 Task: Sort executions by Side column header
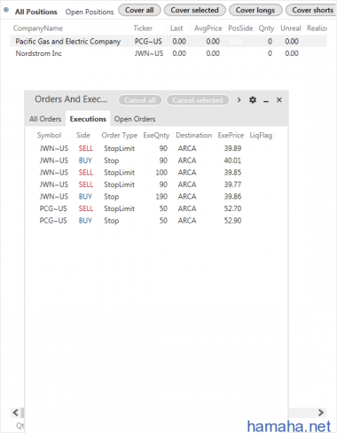pos(83,136)
